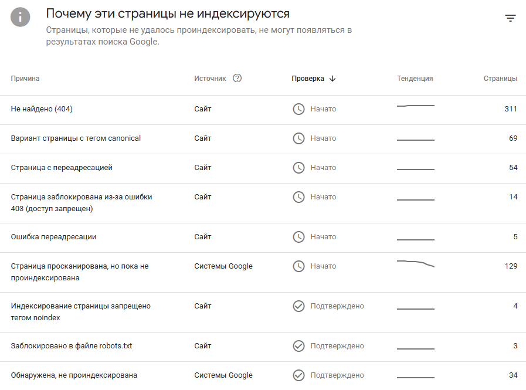Click trend sparkline for Страница просканирована row
Image resolution: width=526 pixels, height=390 pixels.
tap(416, 263)
